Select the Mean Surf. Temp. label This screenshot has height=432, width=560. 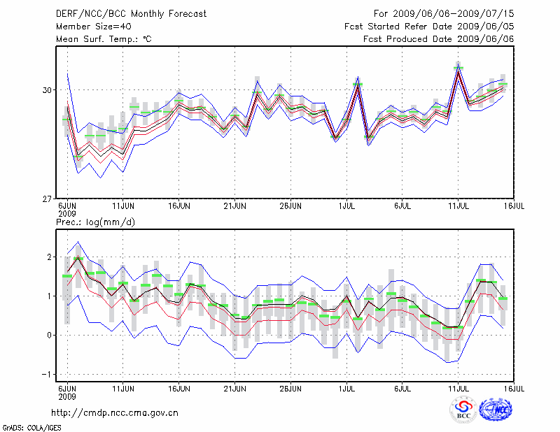[104, 39]
